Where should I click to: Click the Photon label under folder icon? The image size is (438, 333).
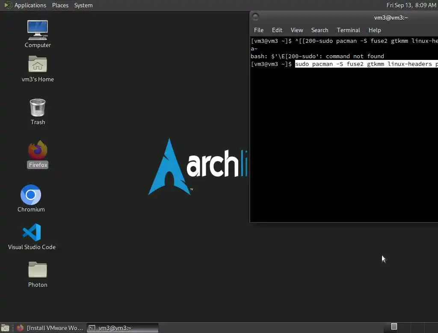click(x=38, y=285)
